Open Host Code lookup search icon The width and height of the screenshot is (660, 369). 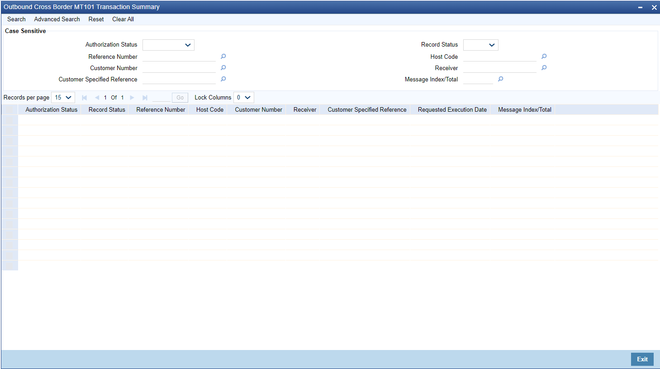(x=544, y=57)
